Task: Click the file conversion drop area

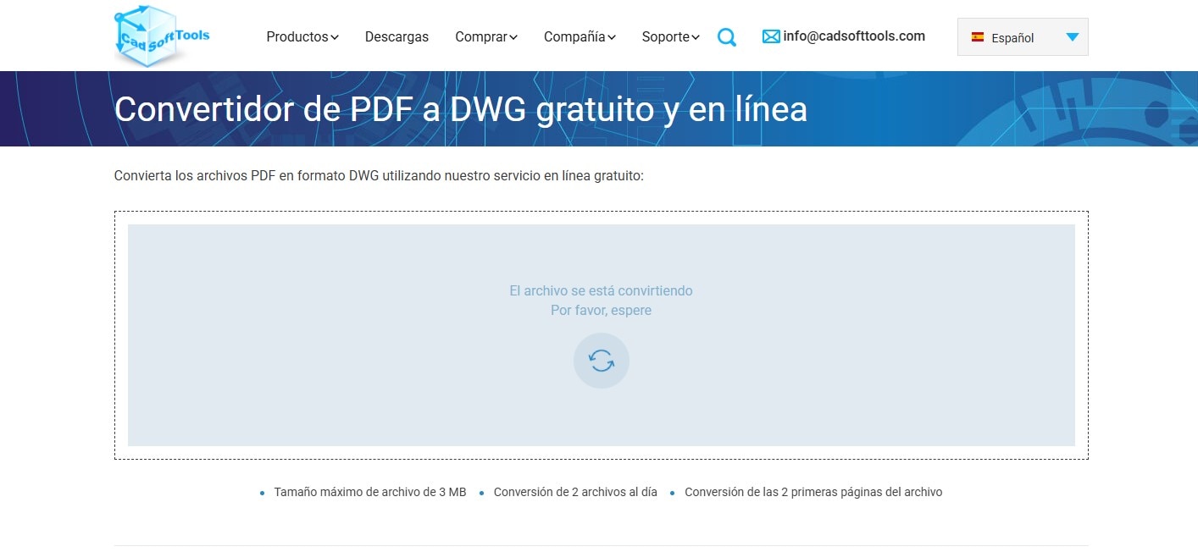Action: click(x=339, y=398)
